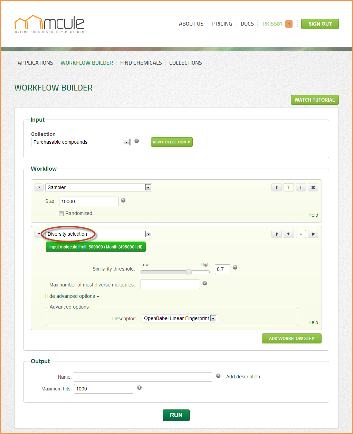The image size is (353, 434).
Task: Delete the Diversity selection step
Action: tap(313, 234)
